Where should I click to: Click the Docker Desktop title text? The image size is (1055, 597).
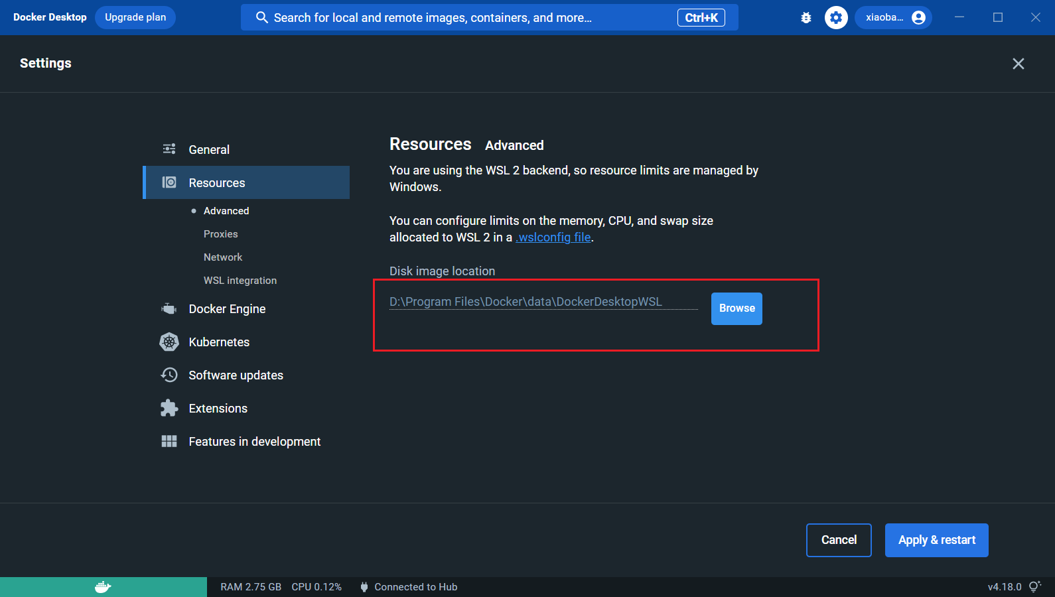click(x=50, y=17)
